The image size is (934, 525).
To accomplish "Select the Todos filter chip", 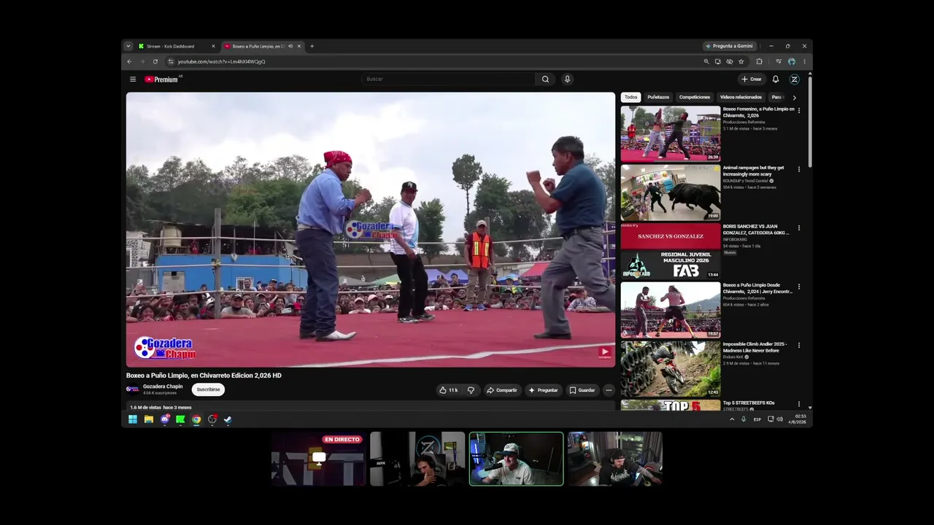I will (631, 97).
